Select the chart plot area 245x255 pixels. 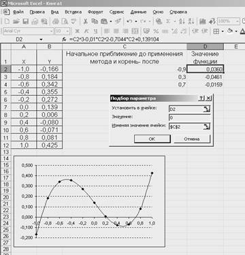pyautogui.click(x=94, y=202)
